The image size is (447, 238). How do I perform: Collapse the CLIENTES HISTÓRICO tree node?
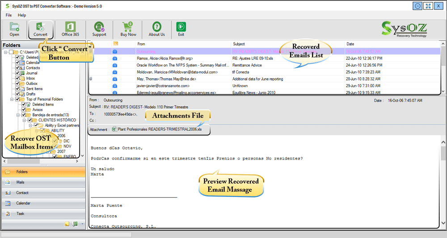pyautogui.click(x=24, y=120)
